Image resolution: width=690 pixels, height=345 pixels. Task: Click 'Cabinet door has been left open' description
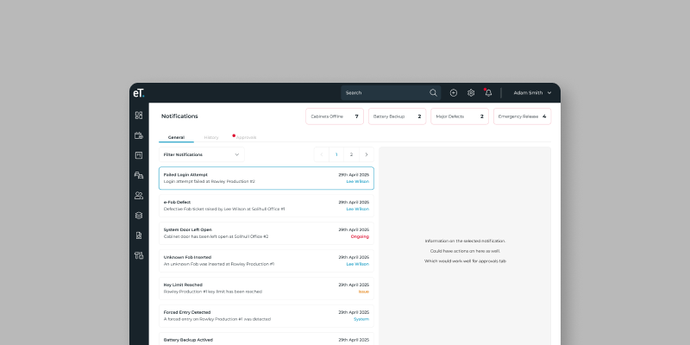[216, 236]
